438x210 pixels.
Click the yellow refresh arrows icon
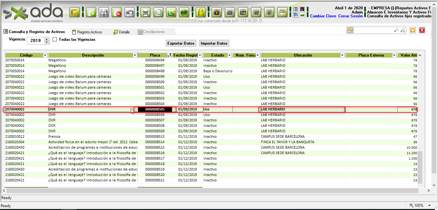pos(350,30)
